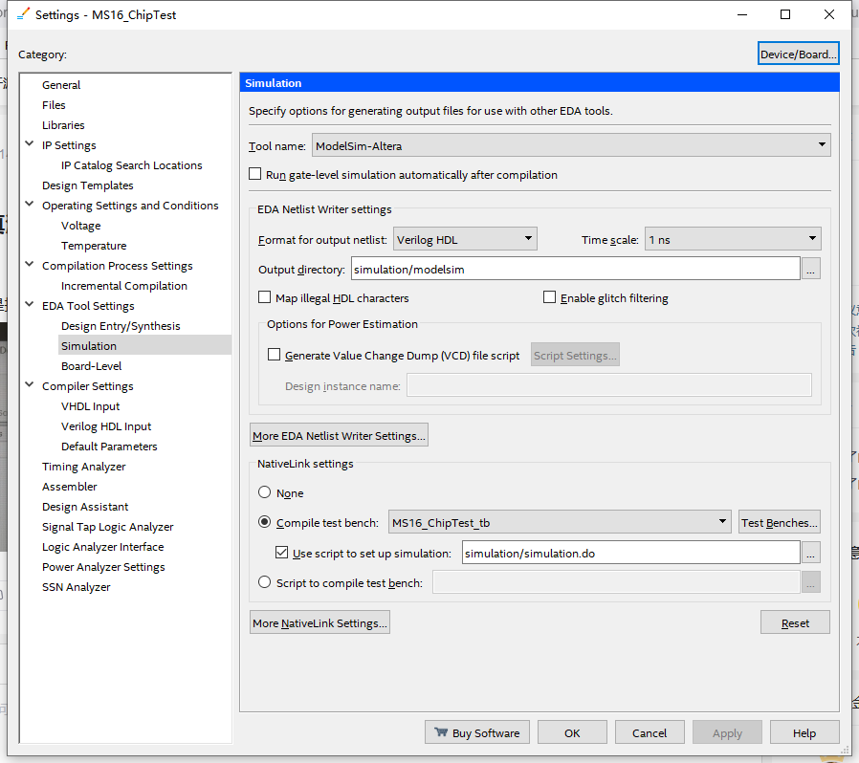Click the Device/Board button
This screenshot has height=763, width=859.
pos(799,54)
